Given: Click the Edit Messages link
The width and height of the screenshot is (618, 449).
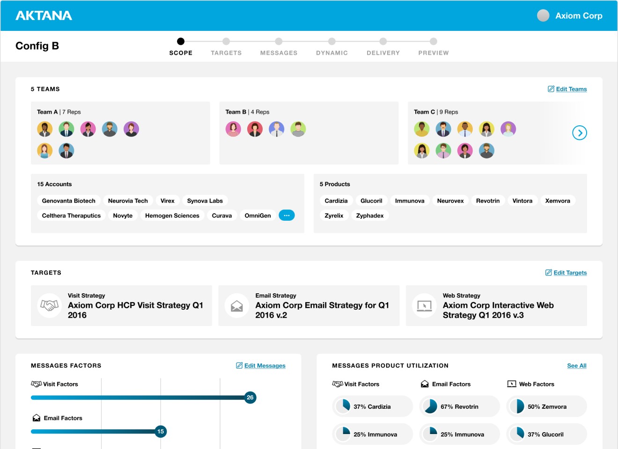Looking at the screenshot, I should coord(265,366).
